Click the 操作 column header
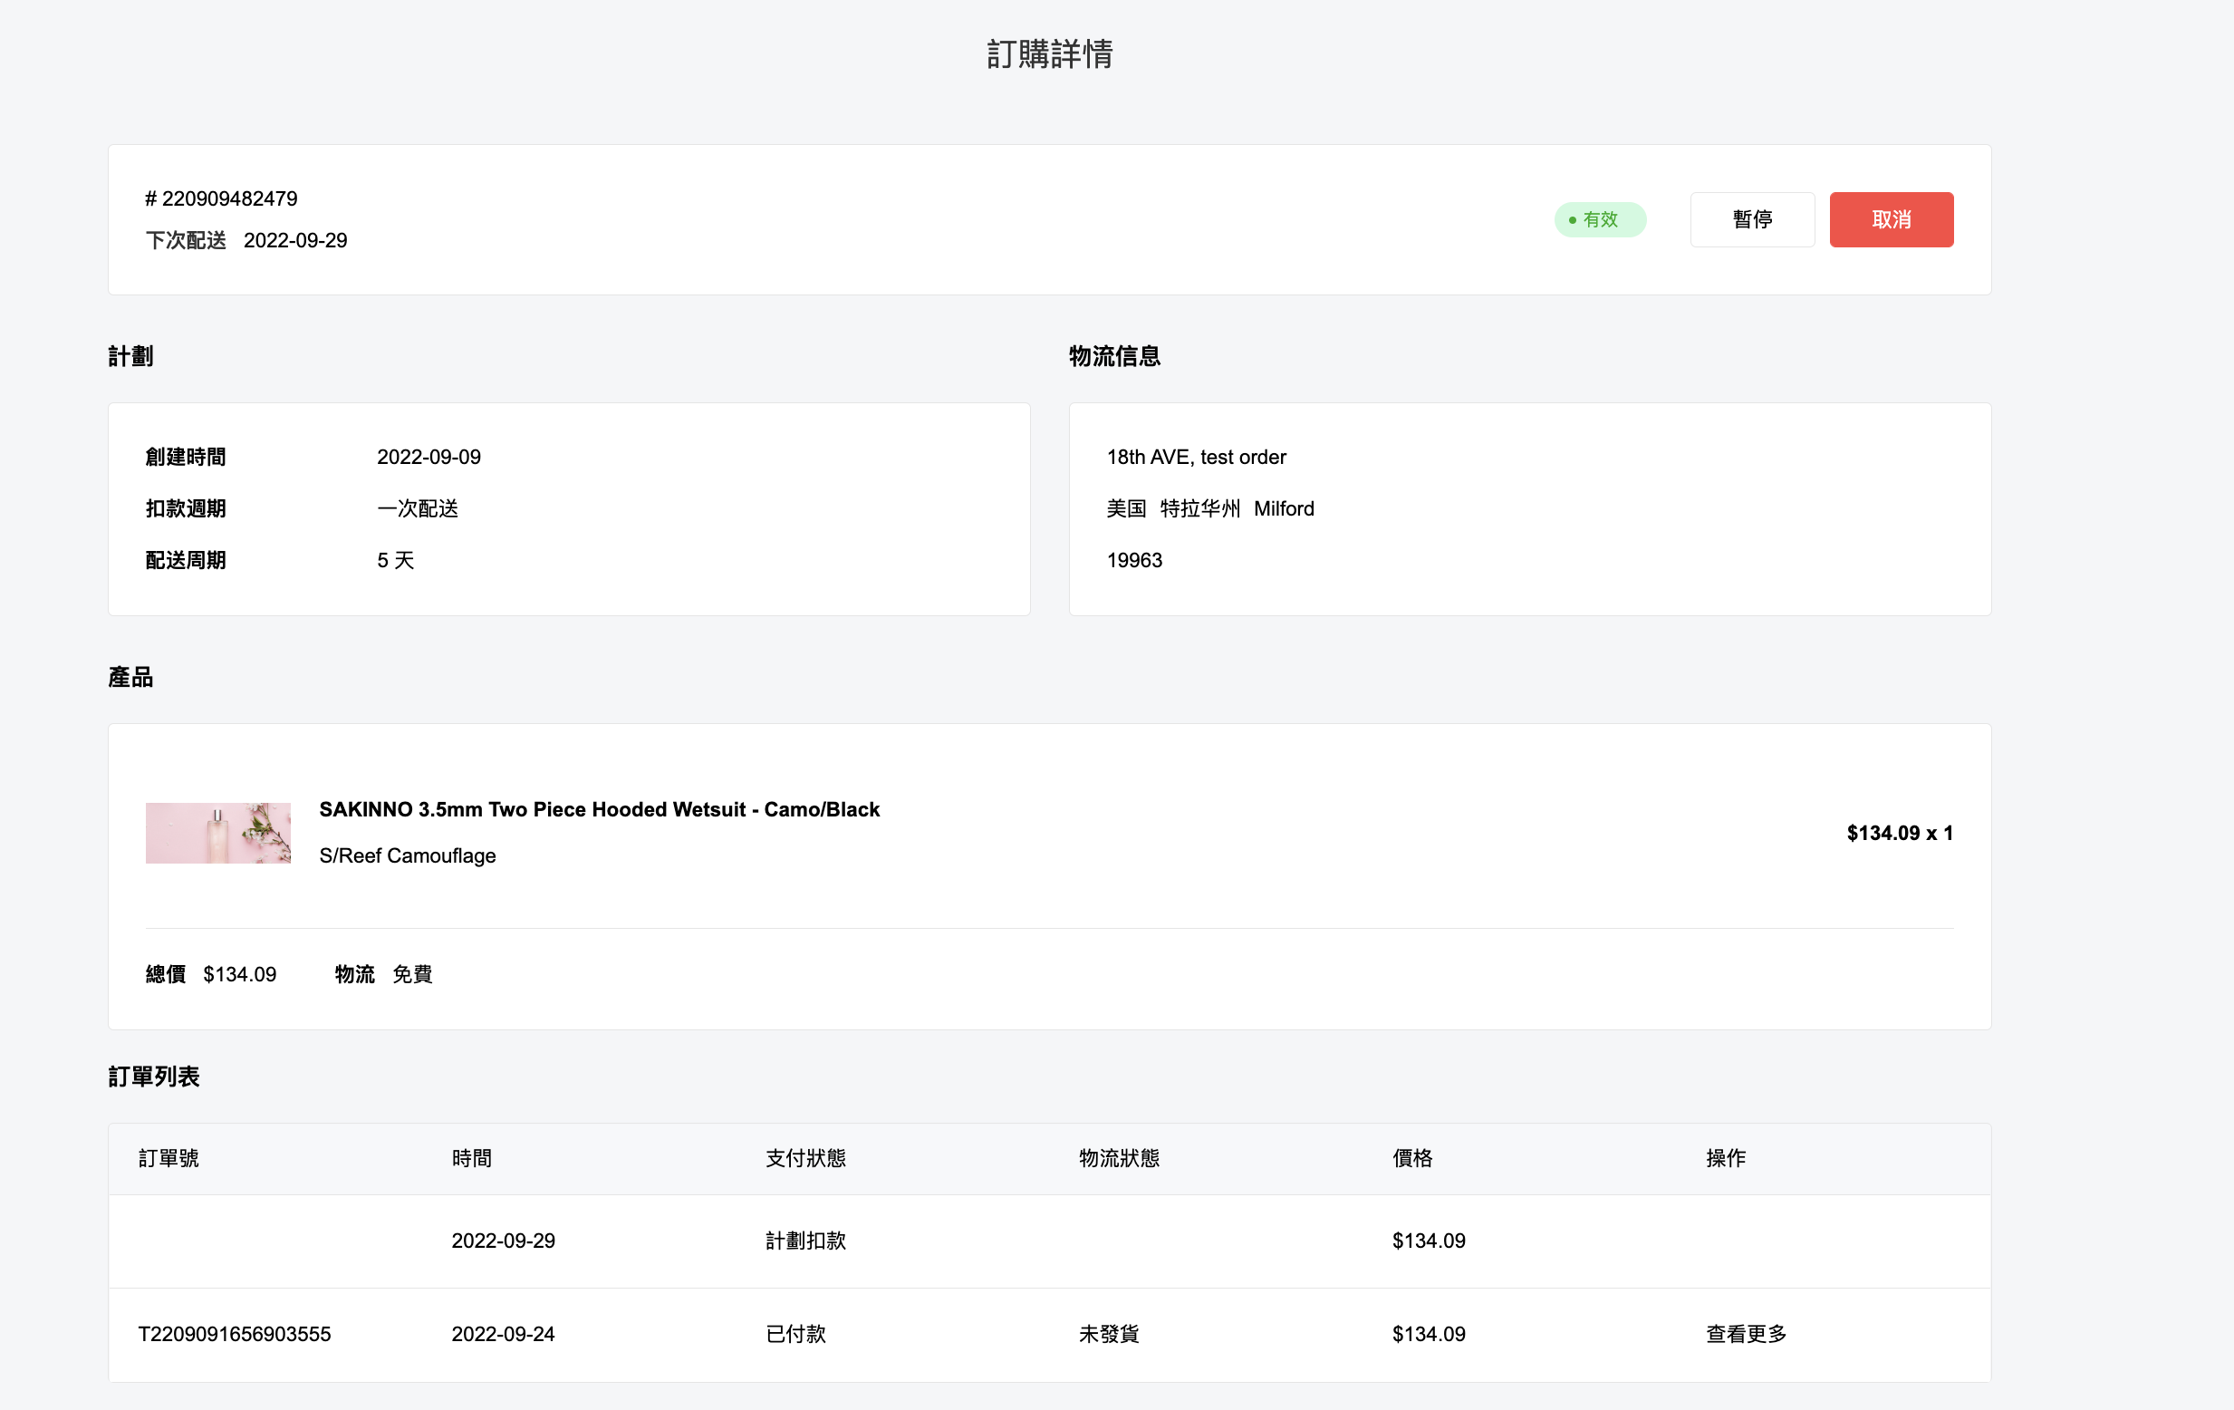 [x=1725, y=1158]
